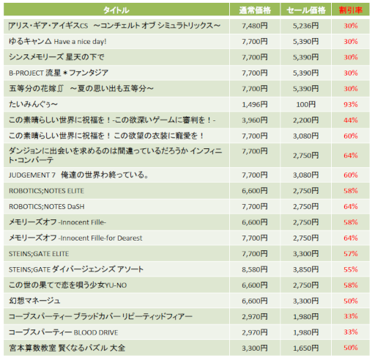Click the B-PROJECT 流星＊ファンタジア title
375x361 pixels.
pyautogui.click(x=59, y=73)
